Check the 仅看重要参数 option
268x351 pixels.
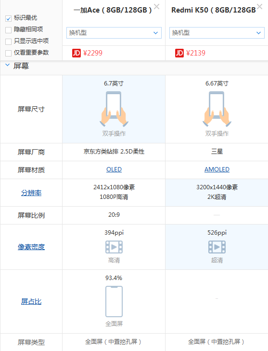coord(8,53)
